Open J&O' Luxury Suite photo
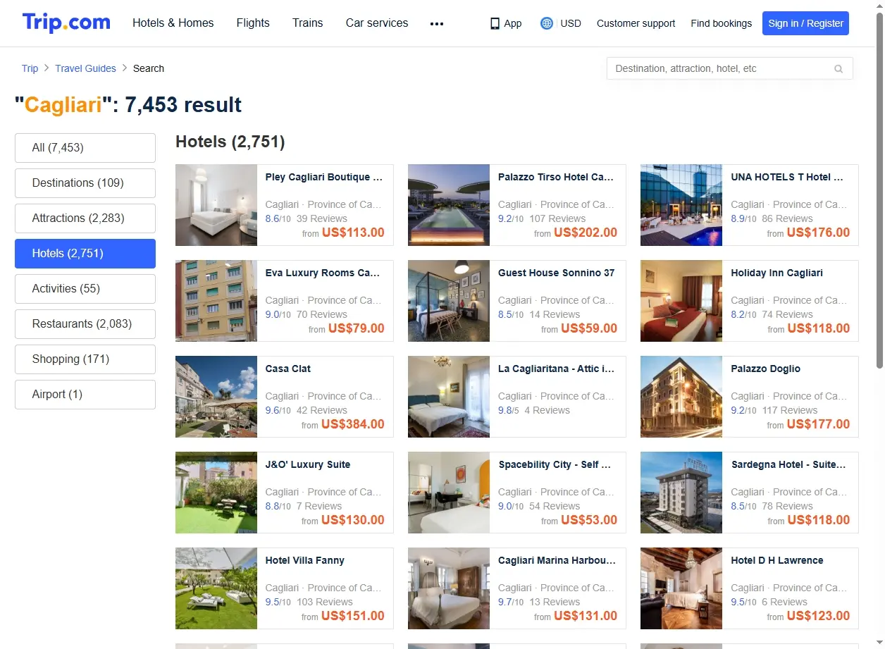This screenshot has width=885, height=649. click(216, 493)
